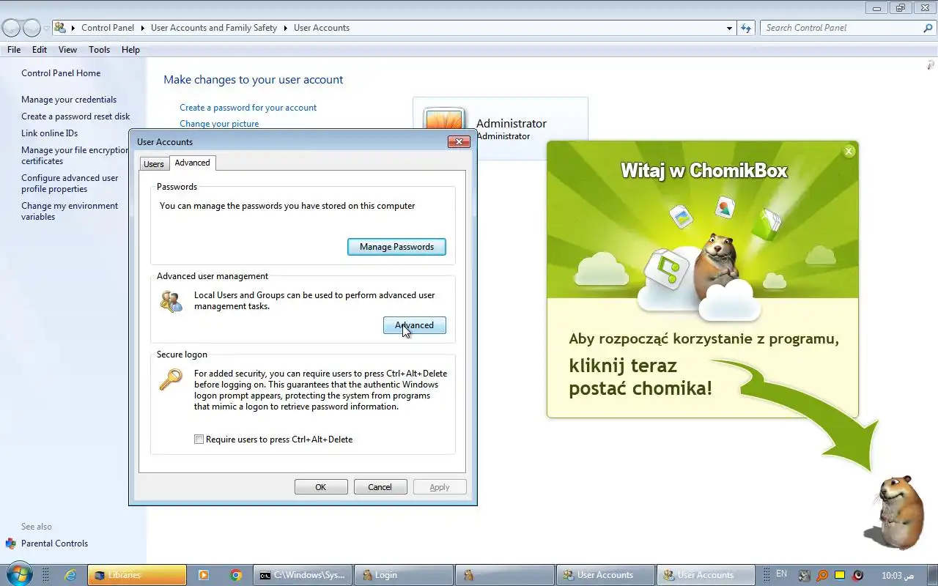Click the Manage Passwords button
938x586 pixels.
pyautogui.click(x=396, y=247)
